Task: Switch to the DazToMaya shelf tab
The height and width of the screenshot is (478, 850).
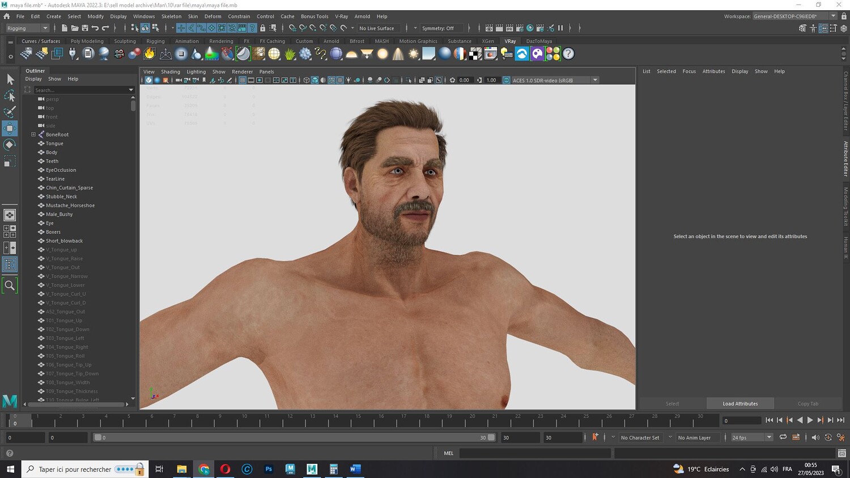Action: [x=538, y=41]
